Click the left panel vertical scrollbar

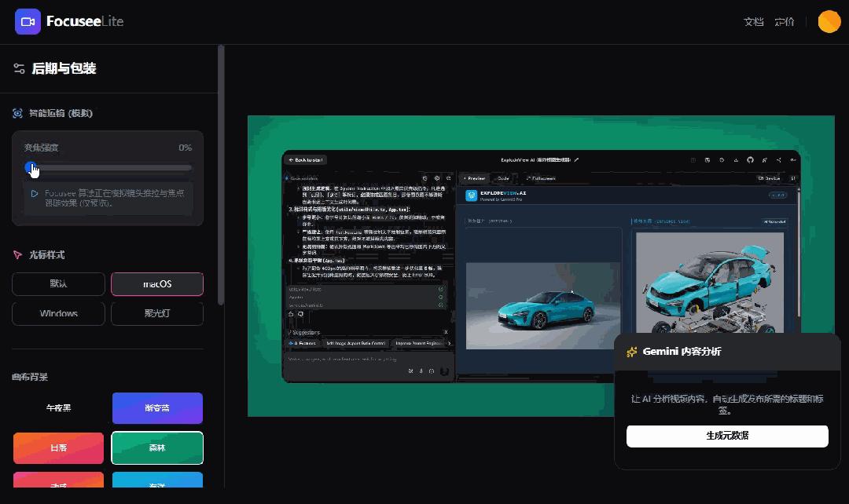220,176
